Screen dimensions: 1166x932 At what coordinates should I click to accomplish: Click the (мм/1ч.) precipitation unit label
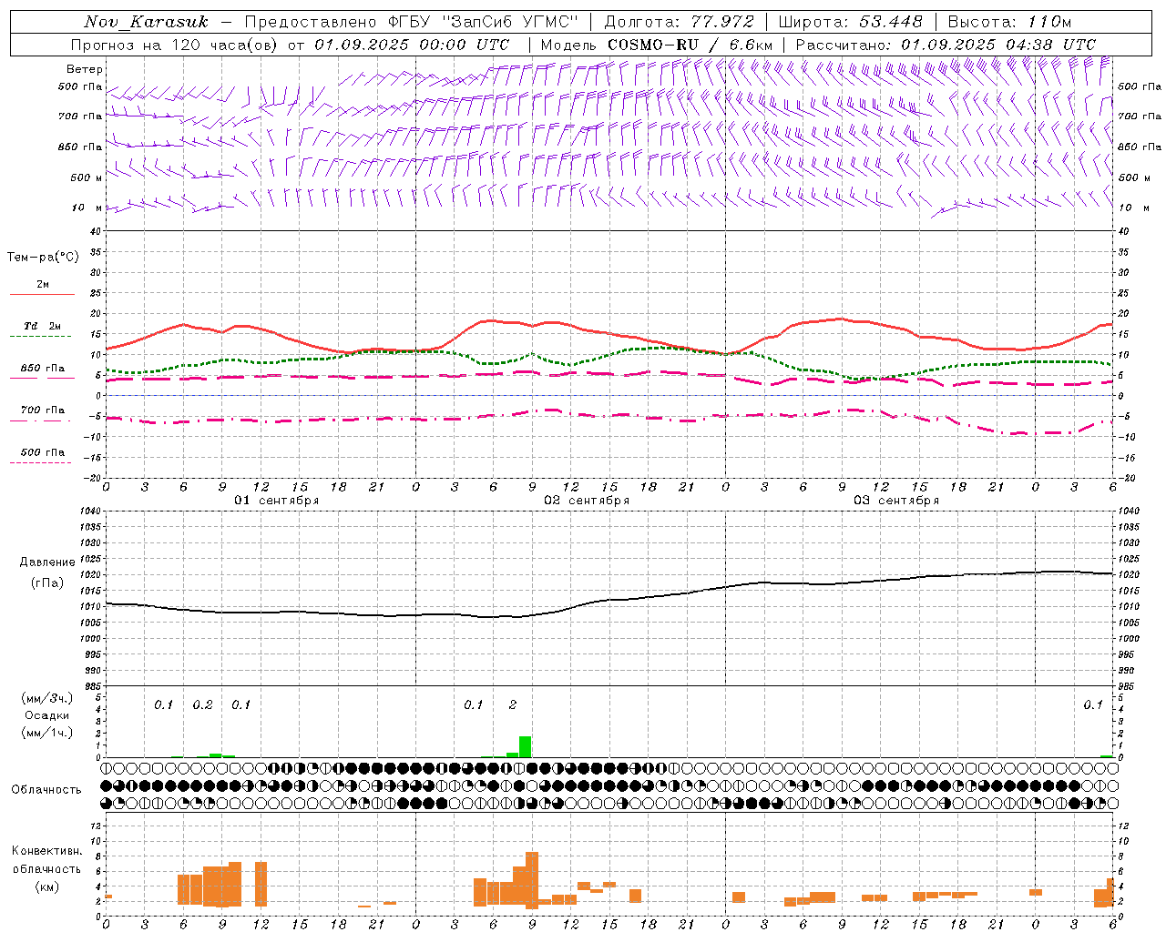(47, 733)
